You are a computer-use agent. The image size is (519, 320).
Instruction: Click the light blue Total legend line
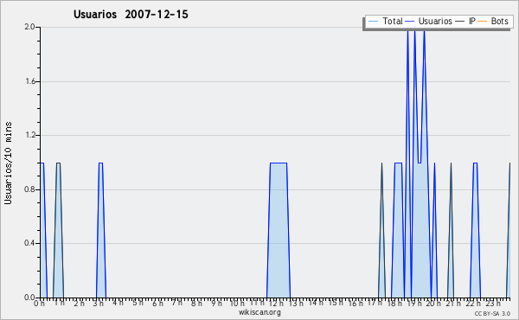(x=373, y=22)
